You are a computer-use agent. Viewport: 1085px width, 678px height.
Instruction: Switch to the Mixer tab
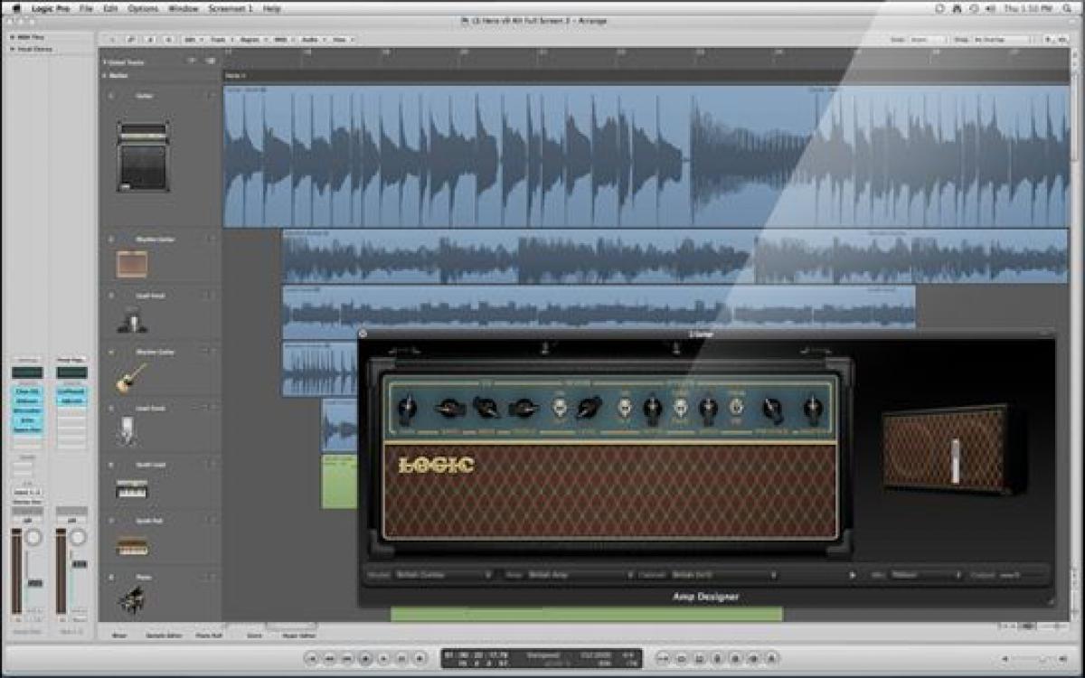tap(118, 636)
